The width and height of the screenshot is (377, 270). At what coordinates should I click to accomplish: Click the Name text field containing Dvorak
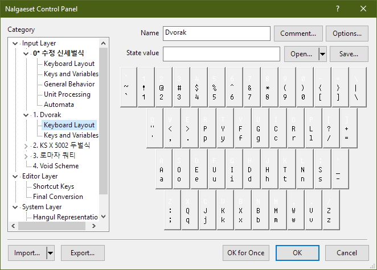coord(216,34)
